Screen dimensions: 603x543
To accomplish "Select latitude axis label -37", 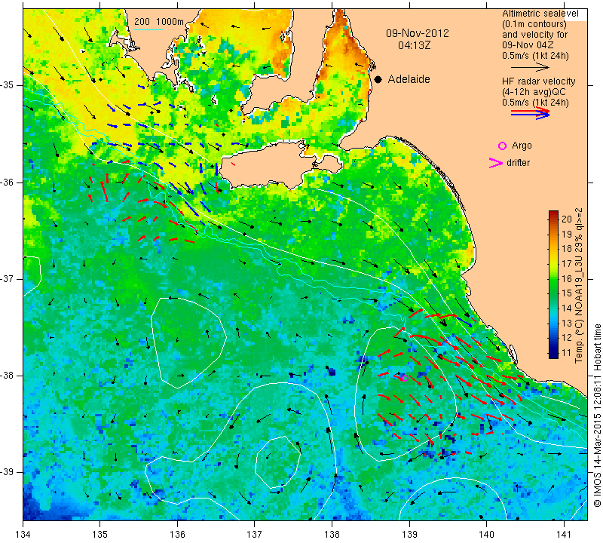I will pos(8,278).
